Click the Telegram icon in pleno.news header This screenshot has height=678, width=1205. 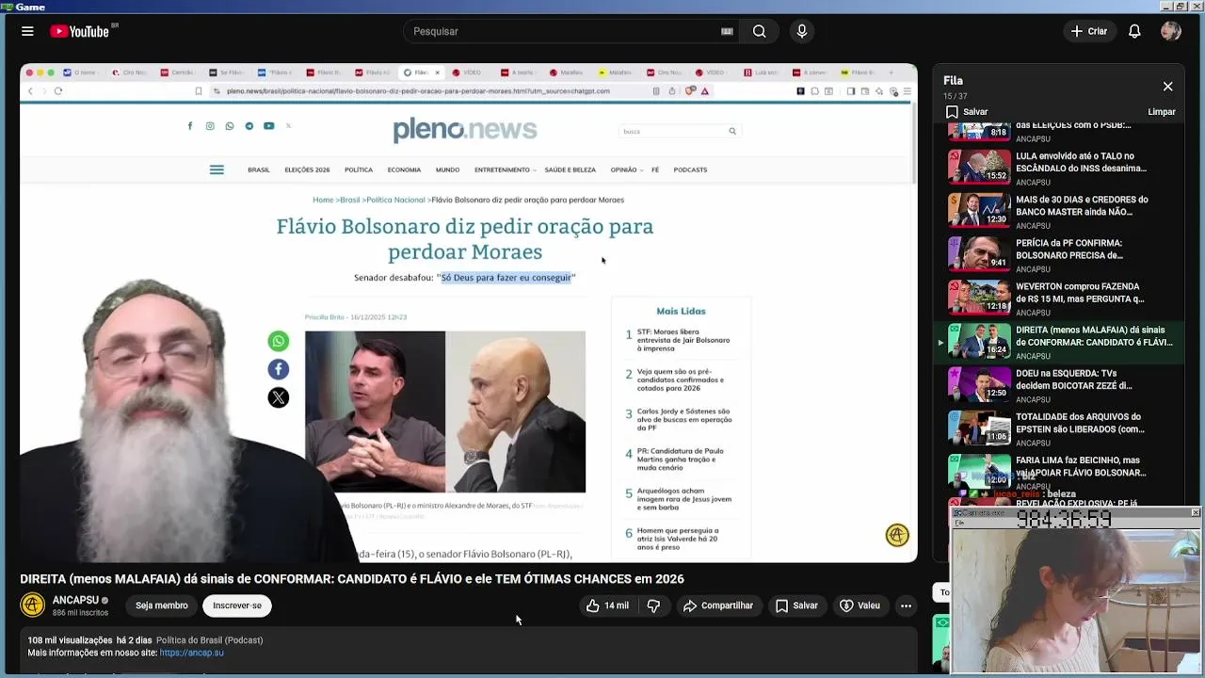pos(249,126)
